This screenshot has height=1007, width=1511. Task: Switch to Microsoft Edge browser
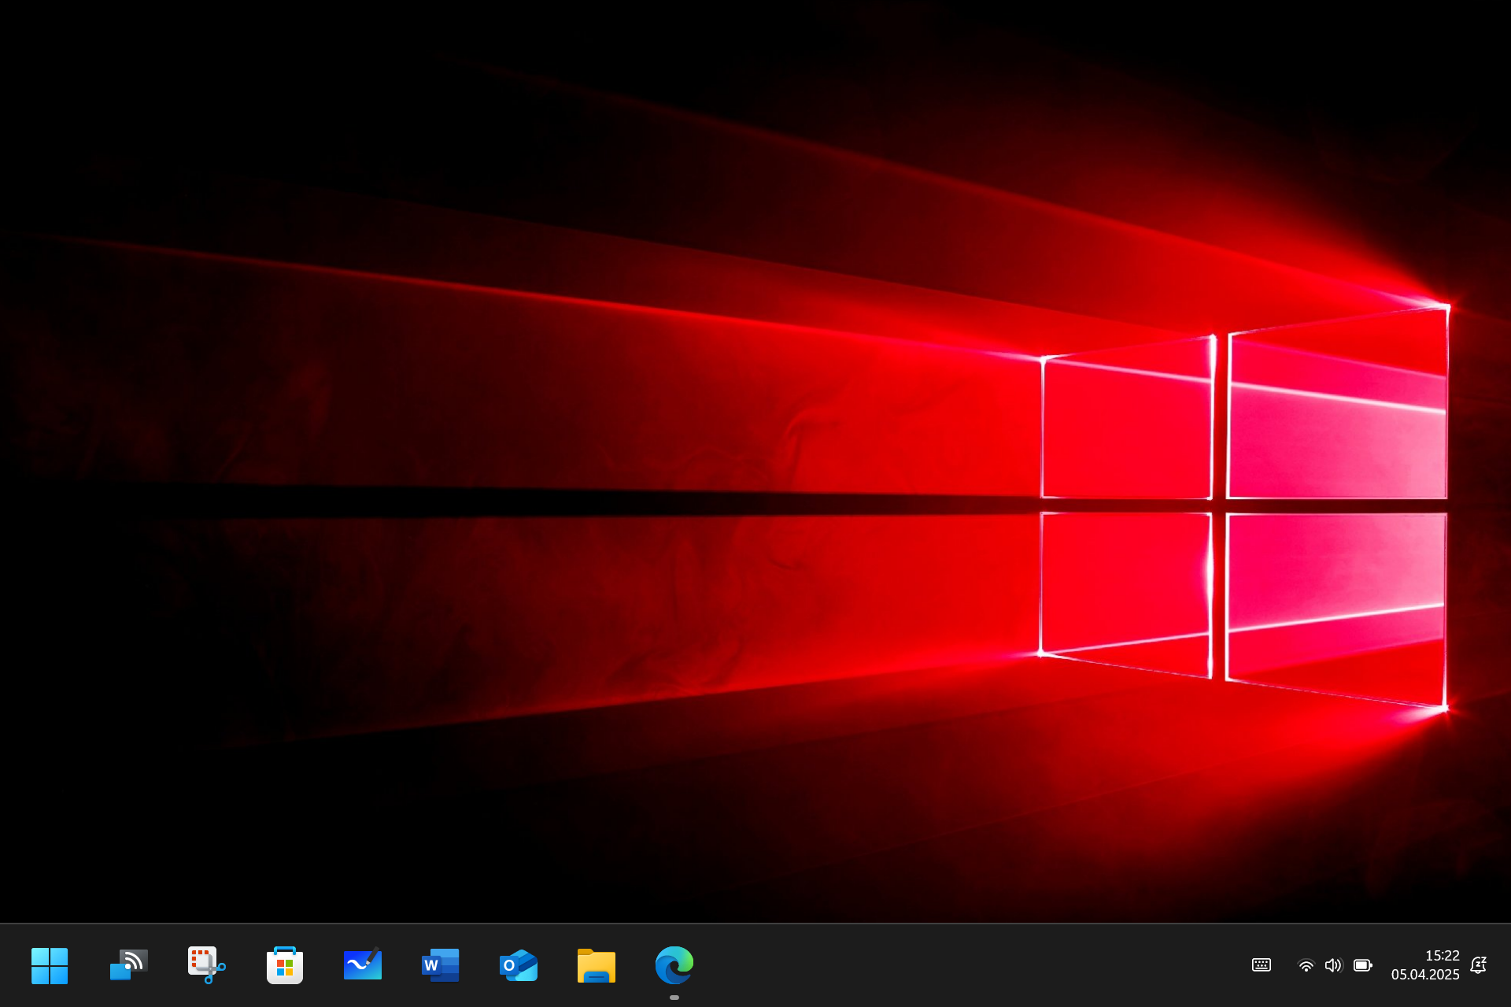tap(674, 965)
